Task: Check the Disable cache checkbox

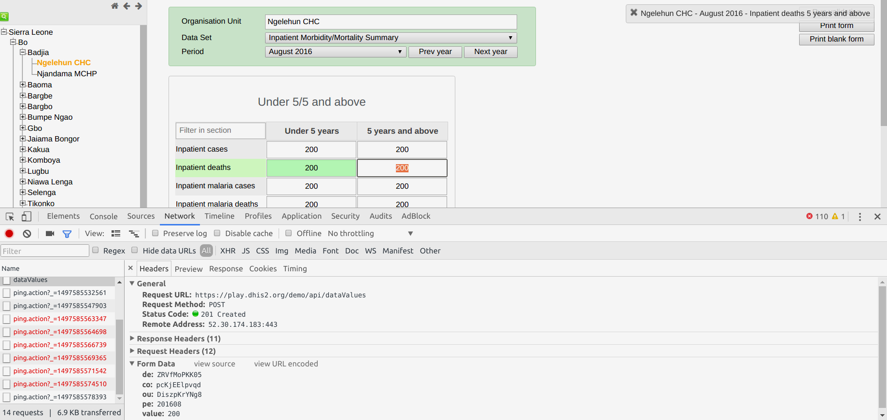Action: click(217, 233)
